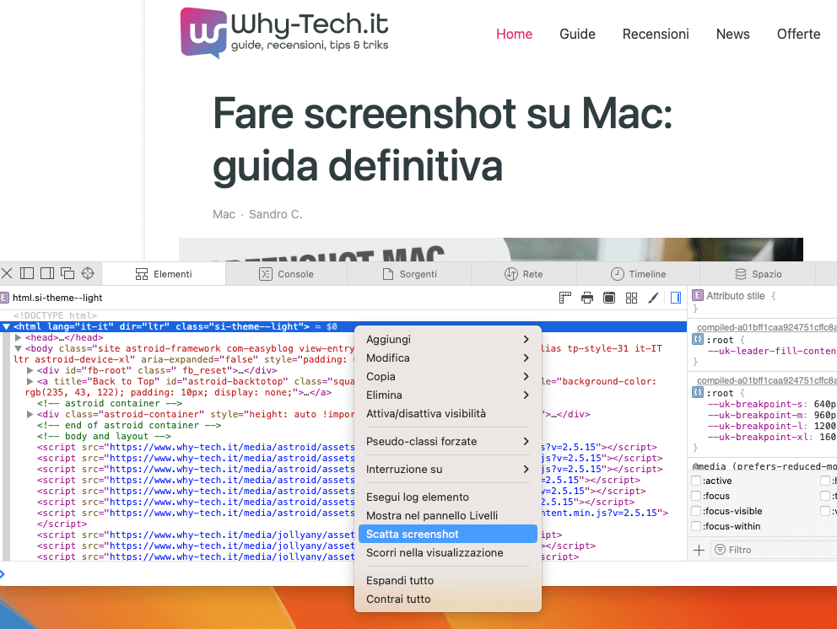837x629 pixels.
Task: Click the first compiled-a01bff1caa924751cffc stylesheet link
Action: tap(766, 327)
